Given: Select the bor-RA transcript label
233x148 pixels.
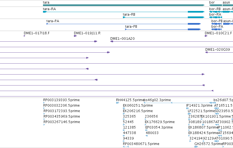Looking at the screenshot, I should coord(215,15).
